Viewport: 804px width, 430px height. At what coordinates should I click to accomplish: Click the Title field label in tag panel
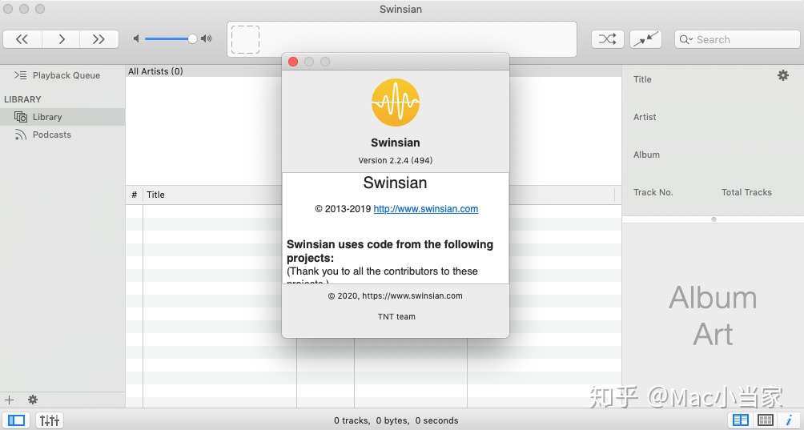[x=642, y=79]
